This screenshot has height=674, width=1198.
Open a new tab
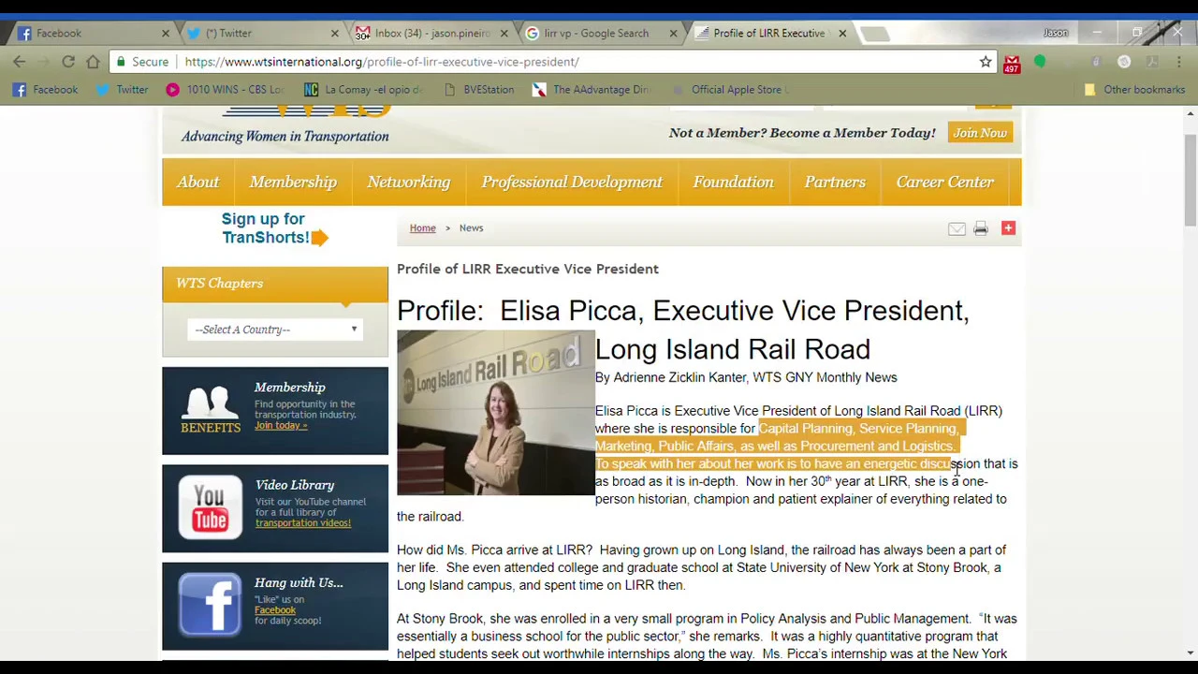[x=876, y=34]
